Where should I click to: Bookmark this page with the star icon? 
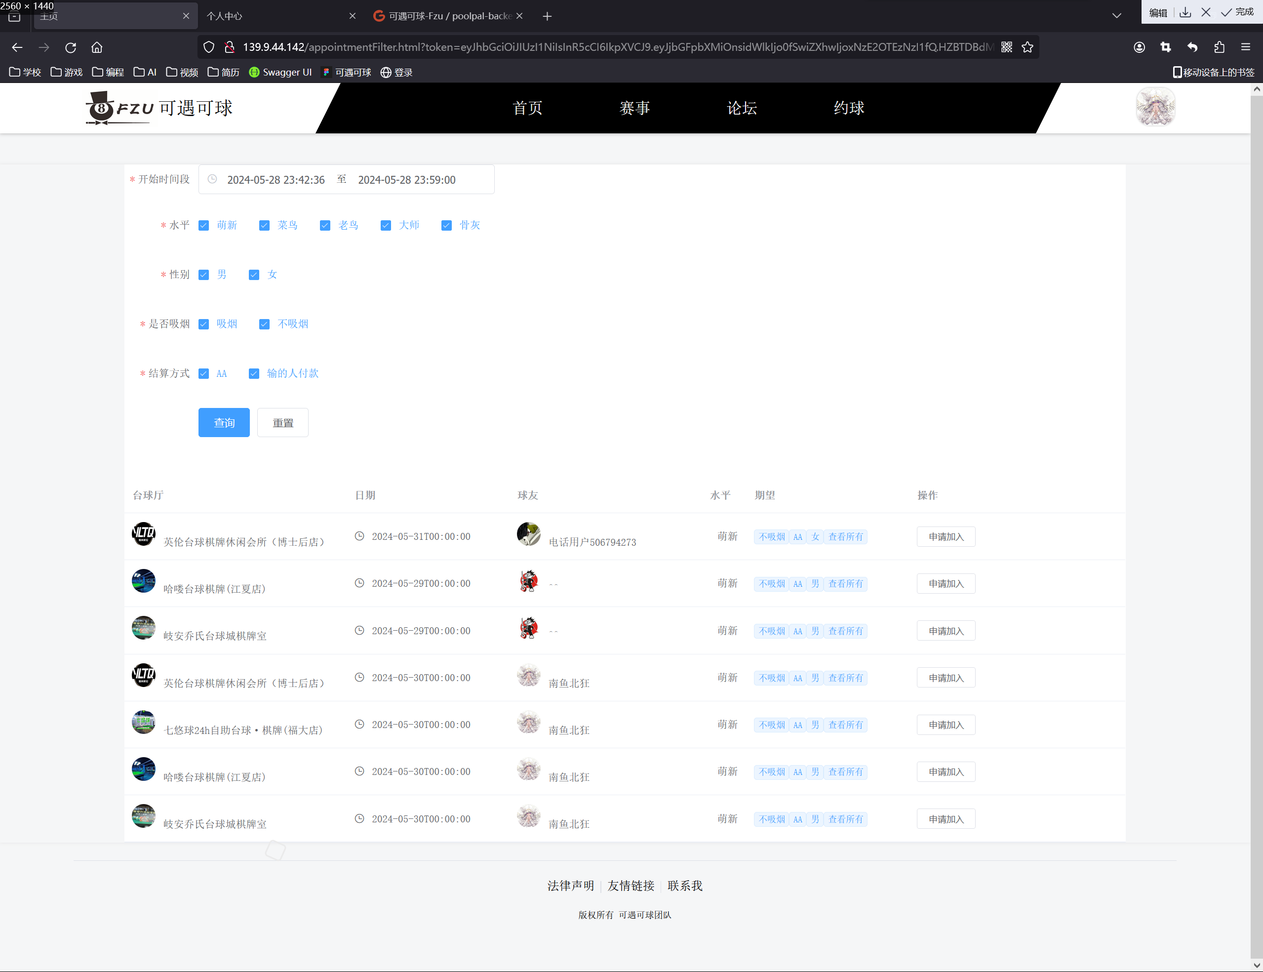click(x=1027, y=47)
